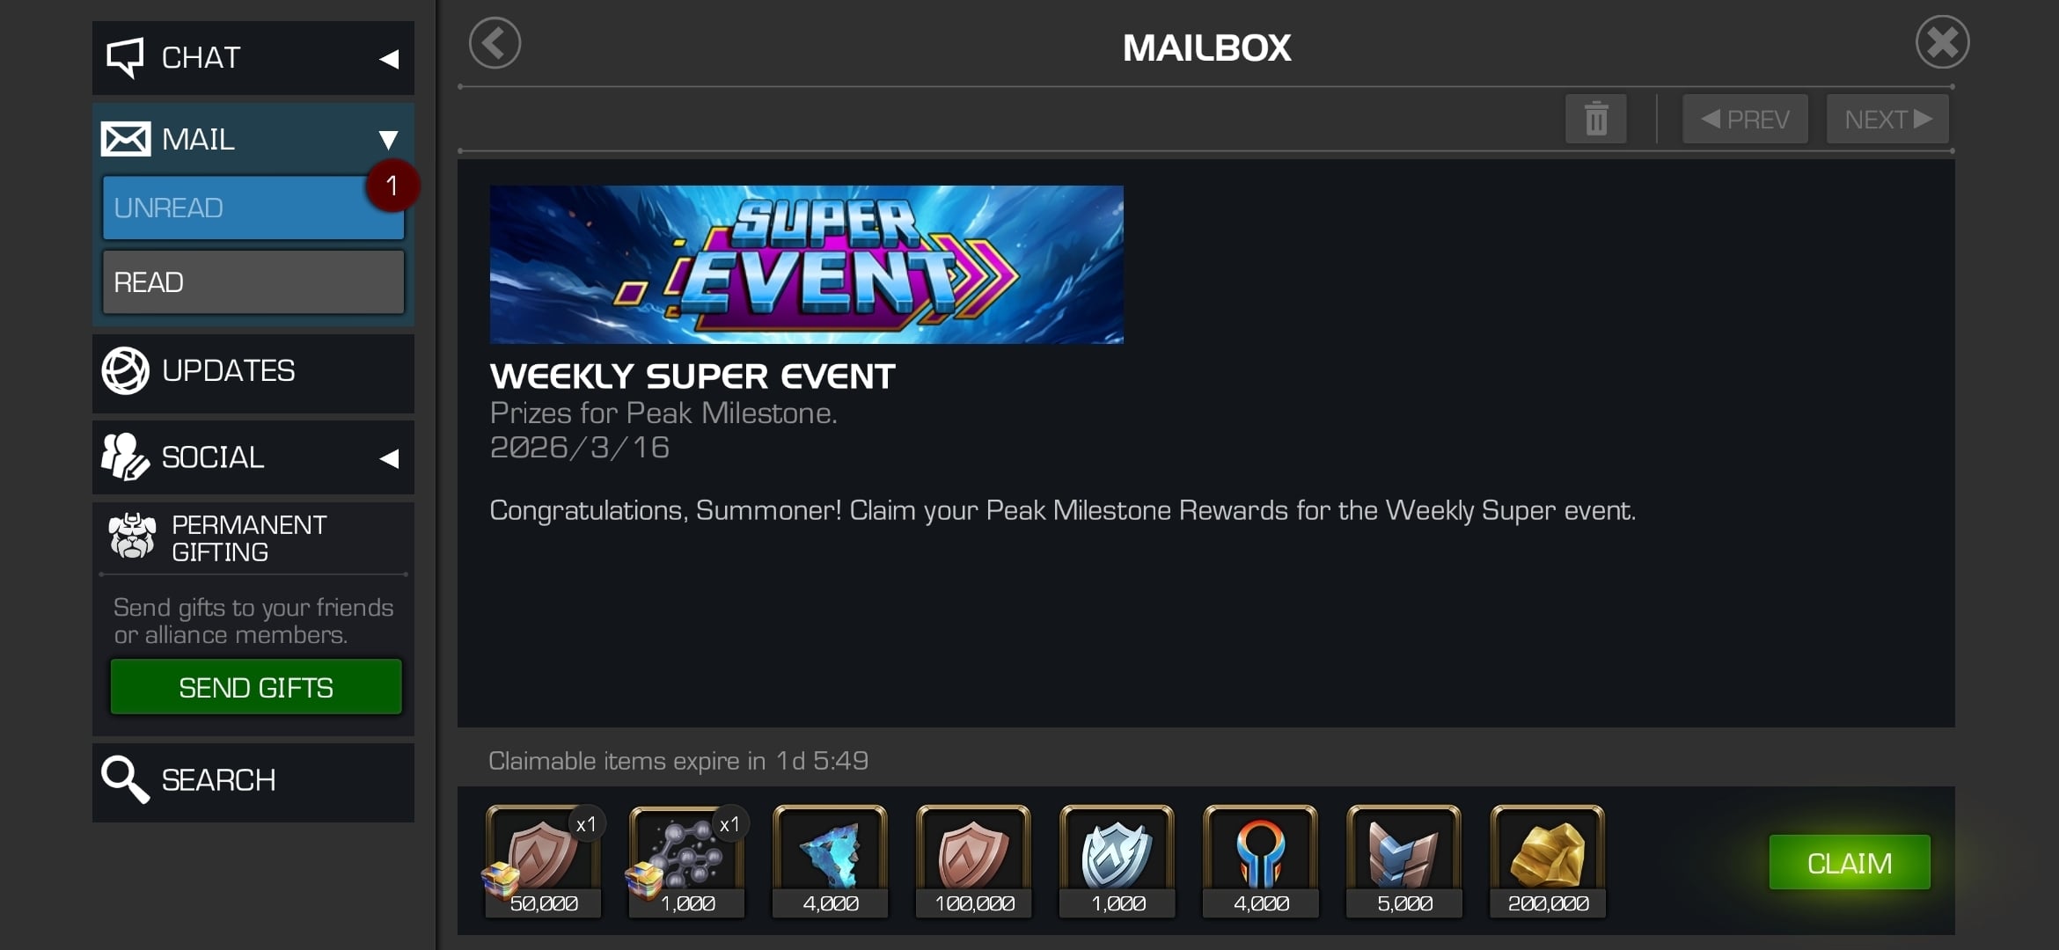Tap the 1,000 molecule cluster reward

tap(687, 861)
